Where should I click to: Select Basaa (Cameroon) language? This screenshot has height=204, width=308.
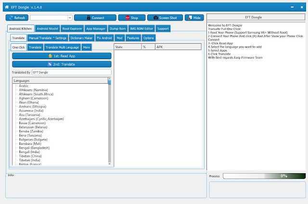pos(32,123)
